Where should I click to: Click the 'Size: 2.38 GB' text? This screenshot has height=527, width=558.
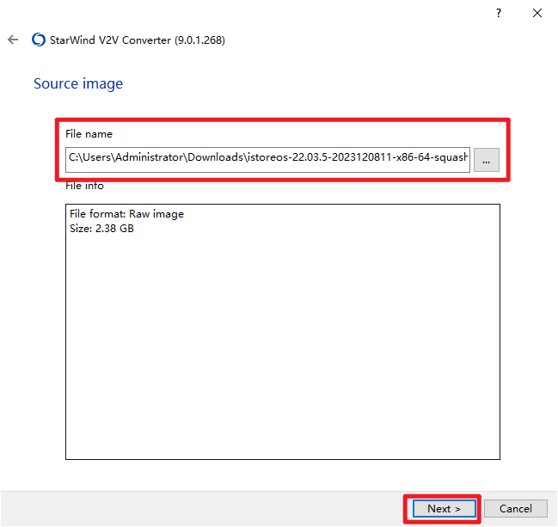click(101, 229)
